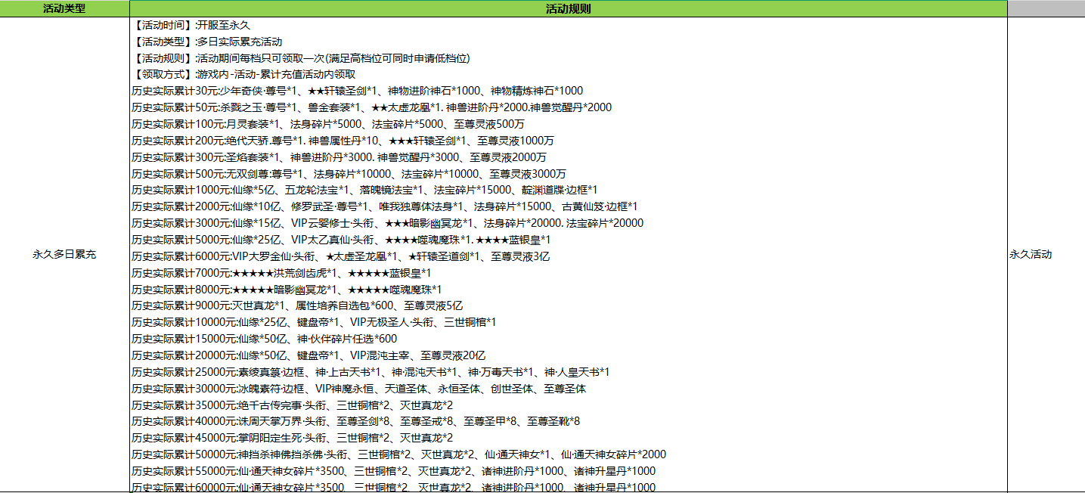Click the 历史实际累计9000元 reward line

tap(297, 305)
